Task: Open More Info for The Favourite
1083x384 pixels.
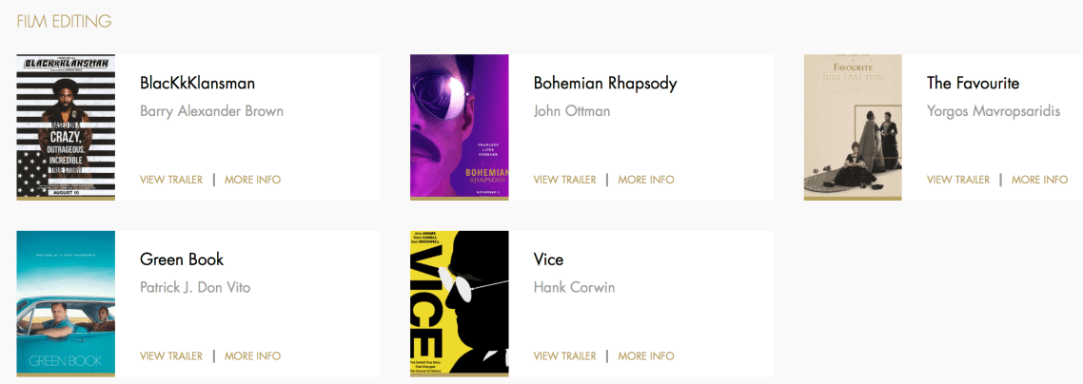Action: (x=1039, y=180)
